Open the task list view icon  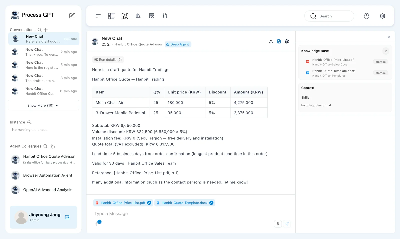(111, 16)
